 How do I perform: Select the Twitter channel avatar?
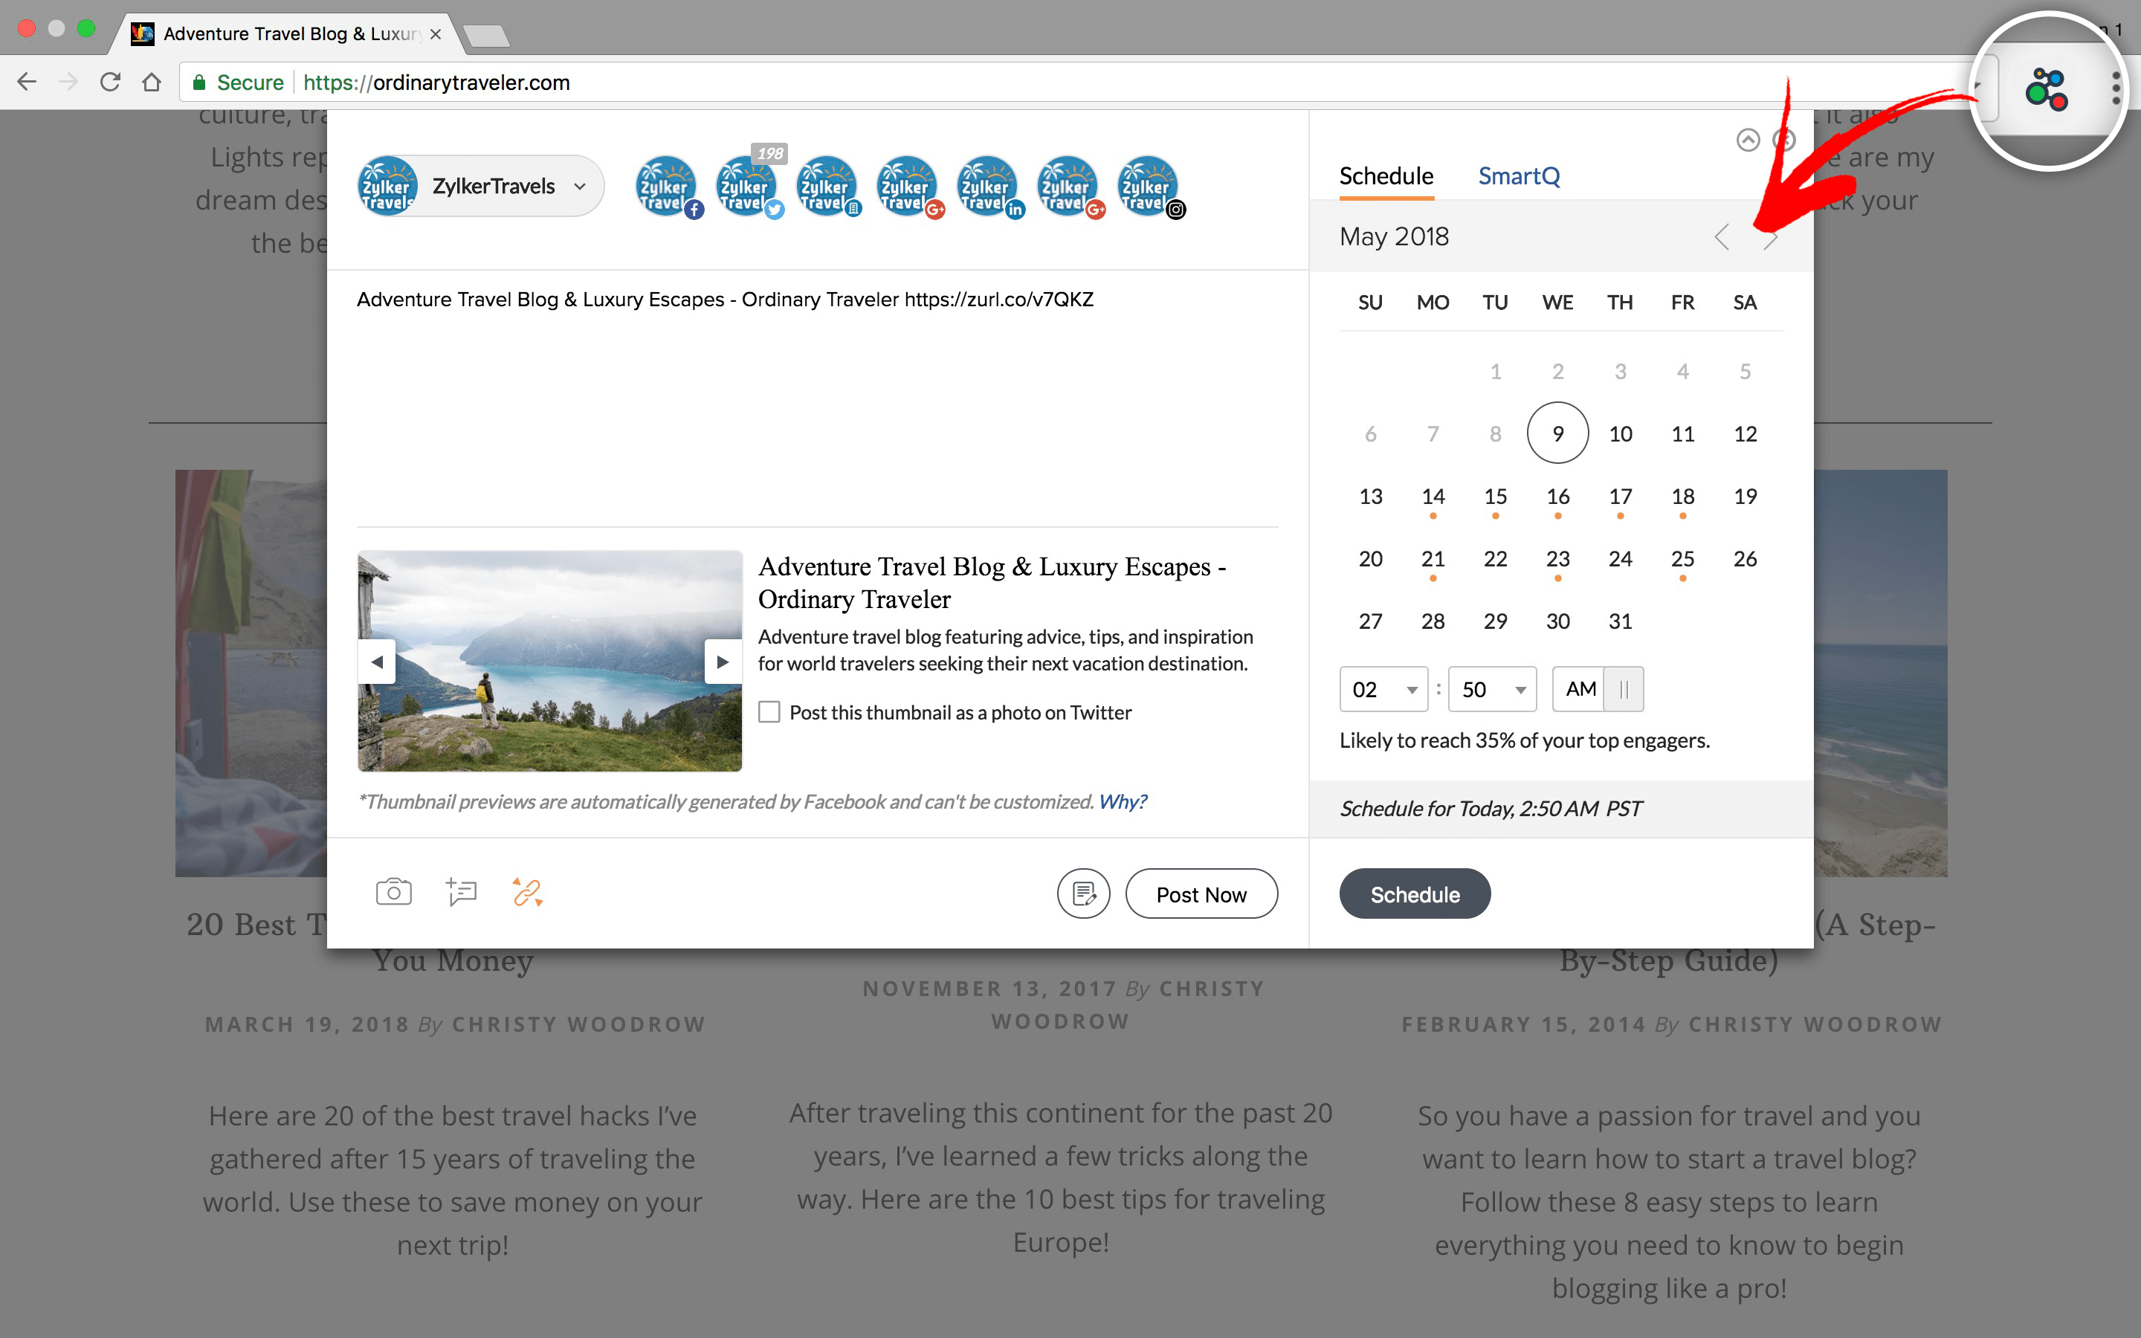tap(746, 186)
